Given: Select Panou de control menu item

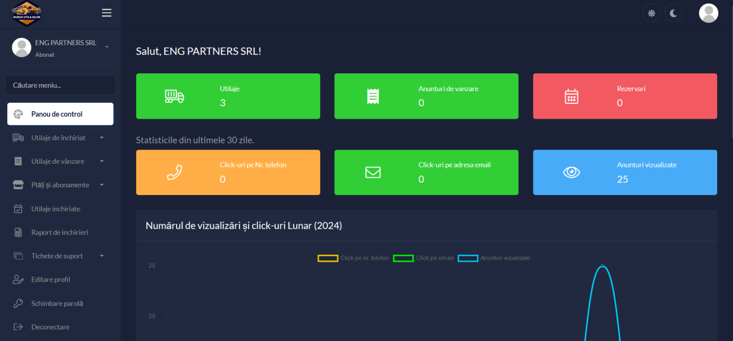Looking at the screenshot, I should tap(60, 114).
